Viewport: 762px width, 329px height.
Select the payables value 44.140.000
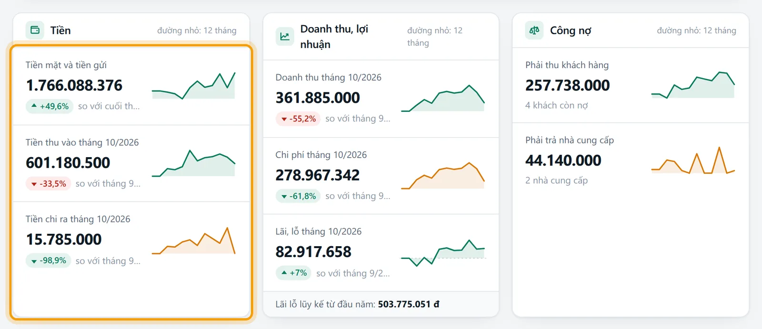[x=563, y=161]
